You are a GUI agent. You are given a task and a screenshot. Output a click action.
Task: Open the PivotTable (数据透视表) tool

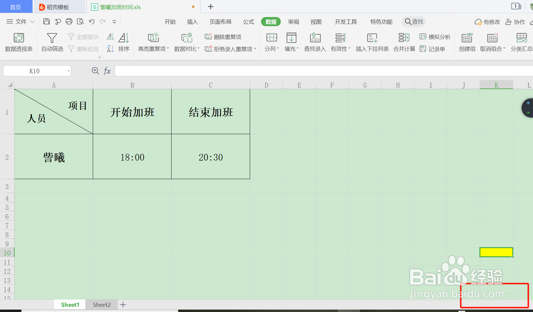pos(19,42)
